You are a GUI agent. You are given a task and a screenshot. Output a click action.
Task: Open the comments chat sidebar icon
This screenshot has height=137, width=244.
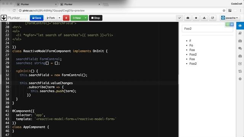240,48
